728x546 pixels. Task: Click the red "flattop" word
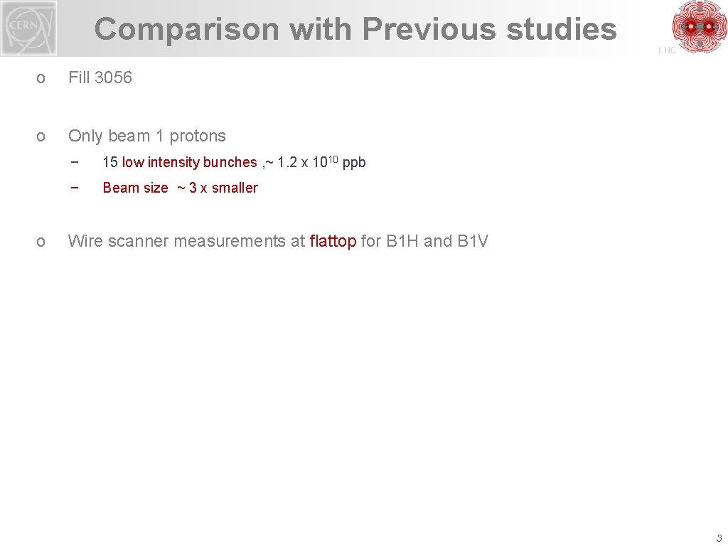pyautogui.click(x=333, y=241)
